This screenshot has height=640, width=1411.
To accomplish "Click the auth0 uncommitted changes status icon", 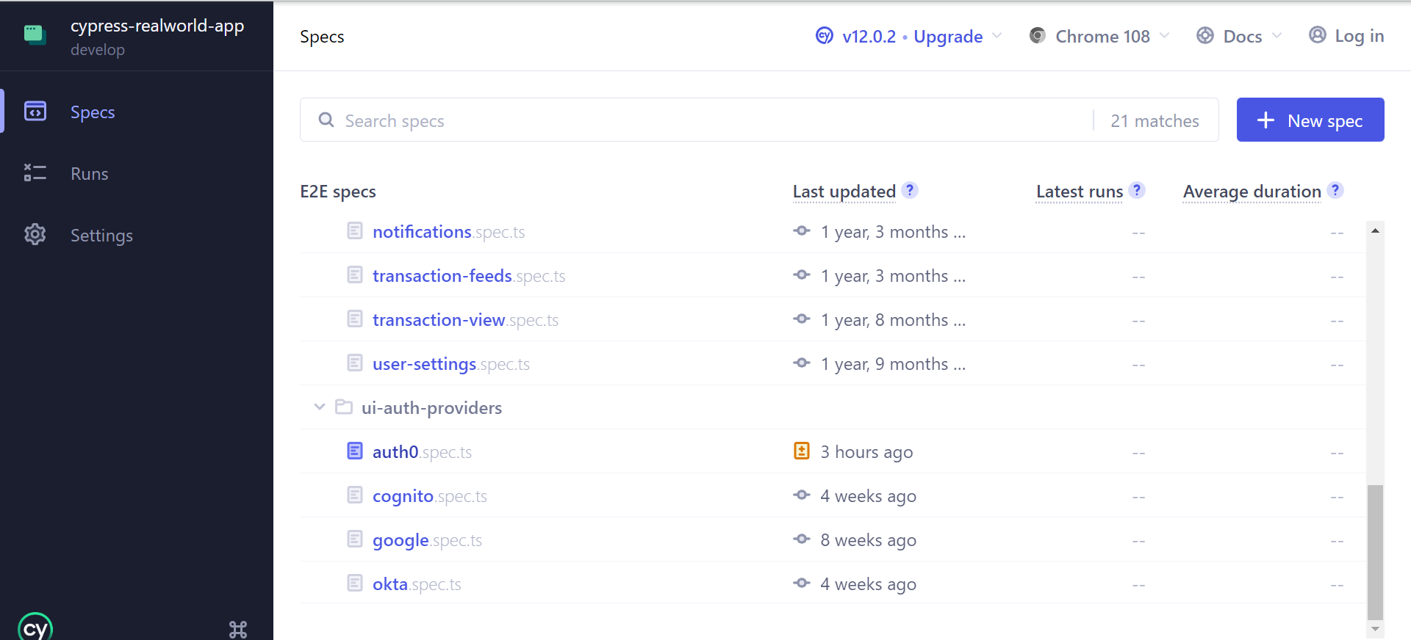I will coord(802,451).
